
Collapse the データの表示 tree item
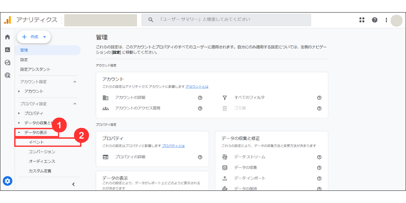19,133
